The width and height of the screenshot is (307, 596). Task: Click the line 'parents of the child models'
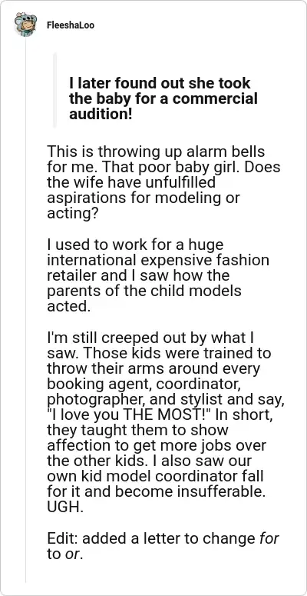[x=144, y=291]
